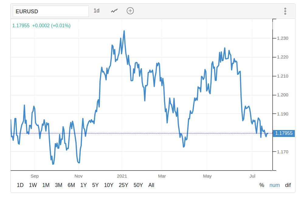Enable num scale mode
Screen dimensions: 300x200
[274, 185]
